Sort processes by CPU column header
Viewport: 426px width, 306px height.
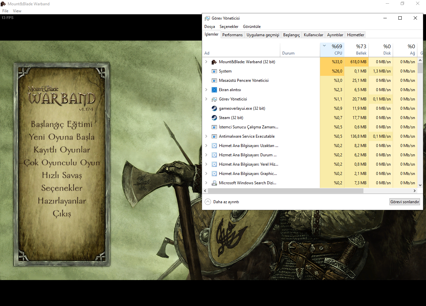pyautogui.click(x=332, y=50)
